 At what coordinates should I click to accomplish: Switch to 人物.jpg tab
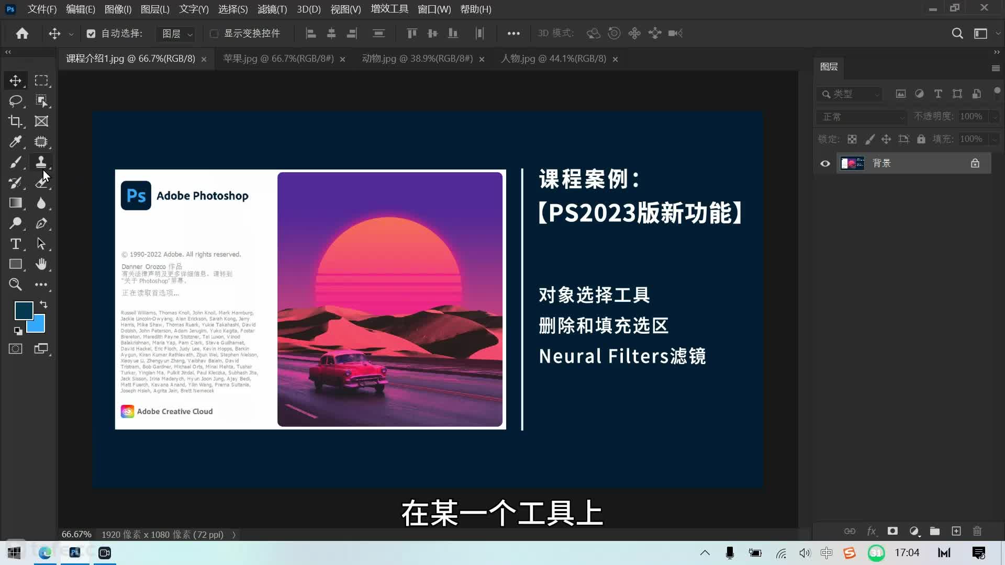tap(553, 59)
